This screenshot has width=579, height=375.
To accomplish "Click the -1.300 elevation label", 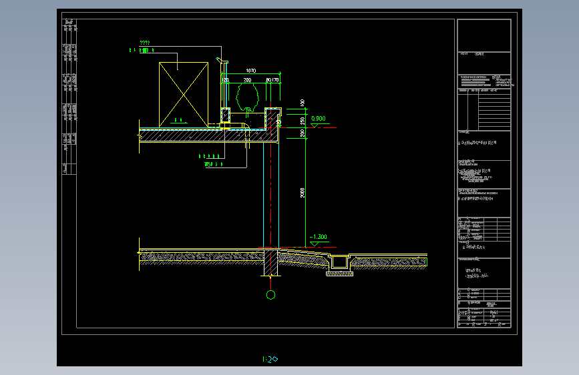I will click(318, 237).
